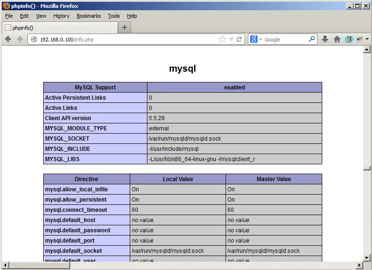Click the vertical scrollbar up arrow
This screenshot has width=372, height=270.
pos(367,49)
